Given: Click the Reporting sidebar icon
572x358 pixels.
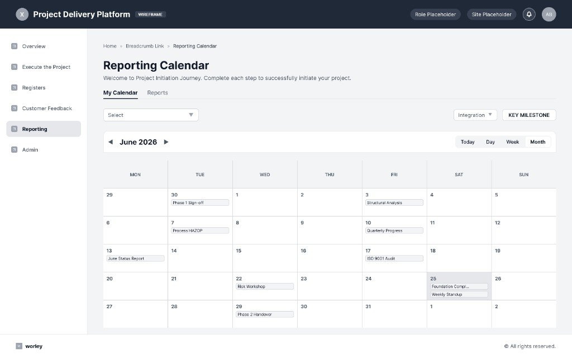Looking at the screenshot, I should click(x=14, y=129).
